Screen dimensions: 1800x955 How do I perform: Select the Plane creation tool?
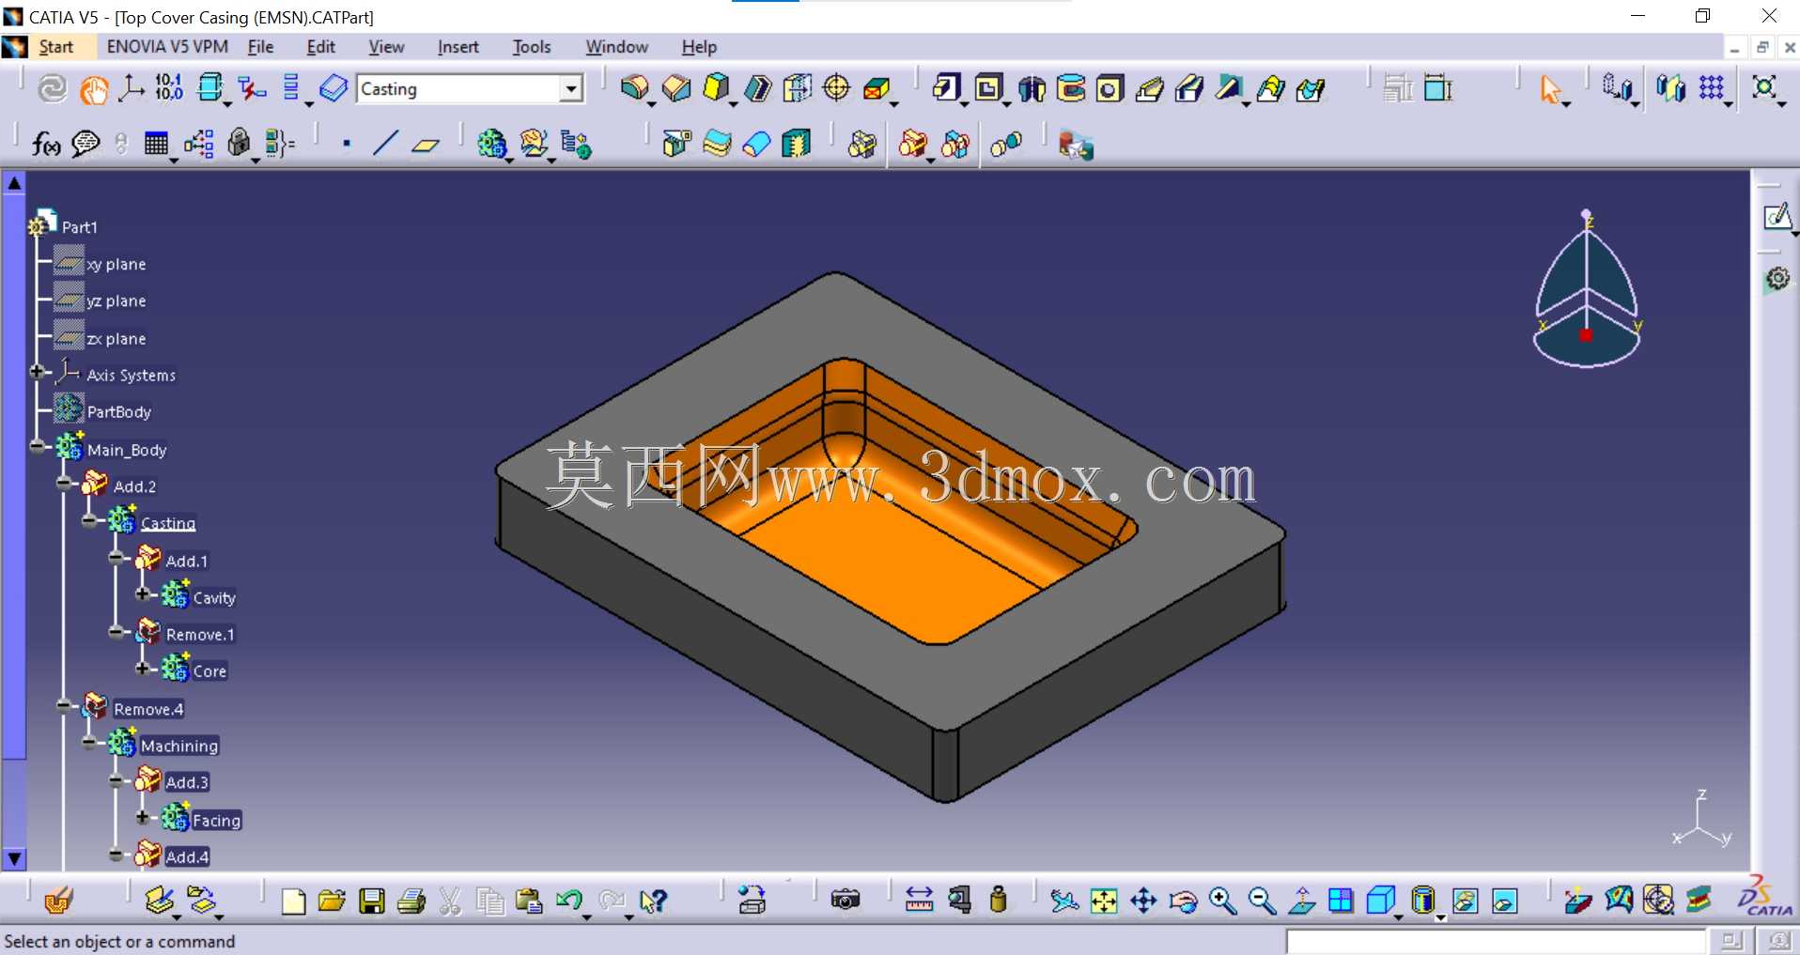pos(426,145)
